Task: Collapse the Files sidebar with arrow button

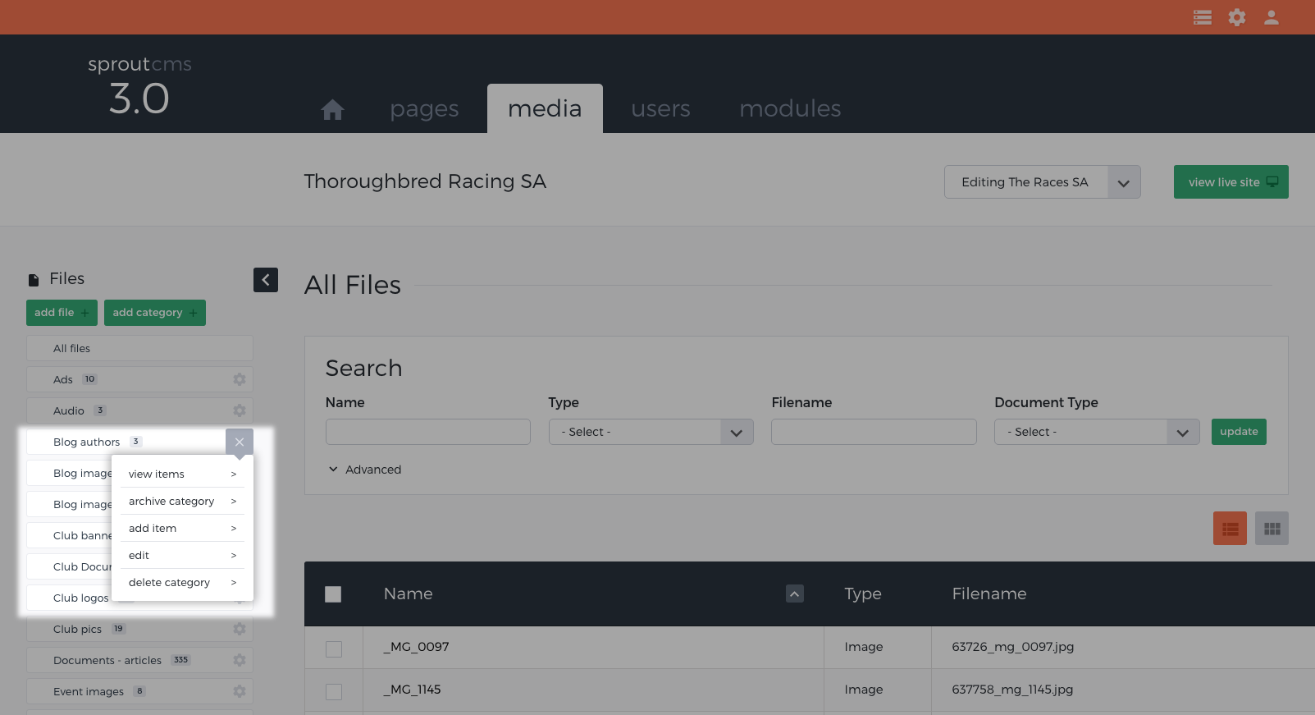Action: point(266,280)
